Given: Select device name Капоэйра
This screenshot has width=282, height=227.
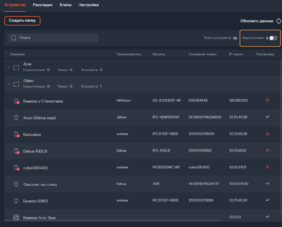Looking at the screenshot, I should pos(32,134).
